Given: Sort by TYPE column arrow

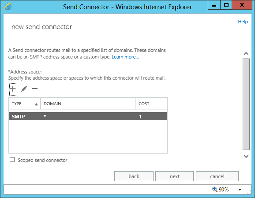Looking at the screenshot, I should pyautogui.click(x=36, y=104).
